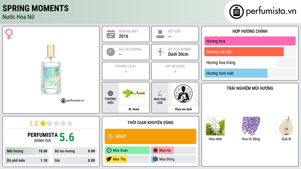Open the M. Asam brand logo image
The height and width of the screenshot is (169, 301).
coord(134,94)
